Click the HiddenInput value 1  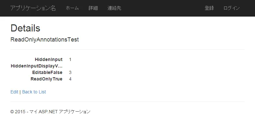click(70, 59)
